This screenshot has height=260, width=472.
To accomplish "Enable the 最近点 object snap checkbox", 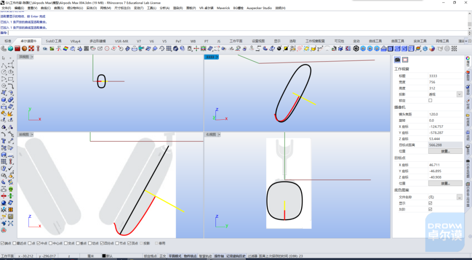I will click(x=14, y=243).
